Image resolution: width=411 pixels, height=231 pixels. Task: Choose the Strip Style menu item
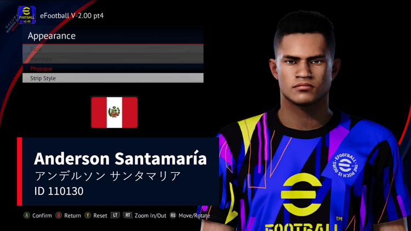tap(113, 78)
